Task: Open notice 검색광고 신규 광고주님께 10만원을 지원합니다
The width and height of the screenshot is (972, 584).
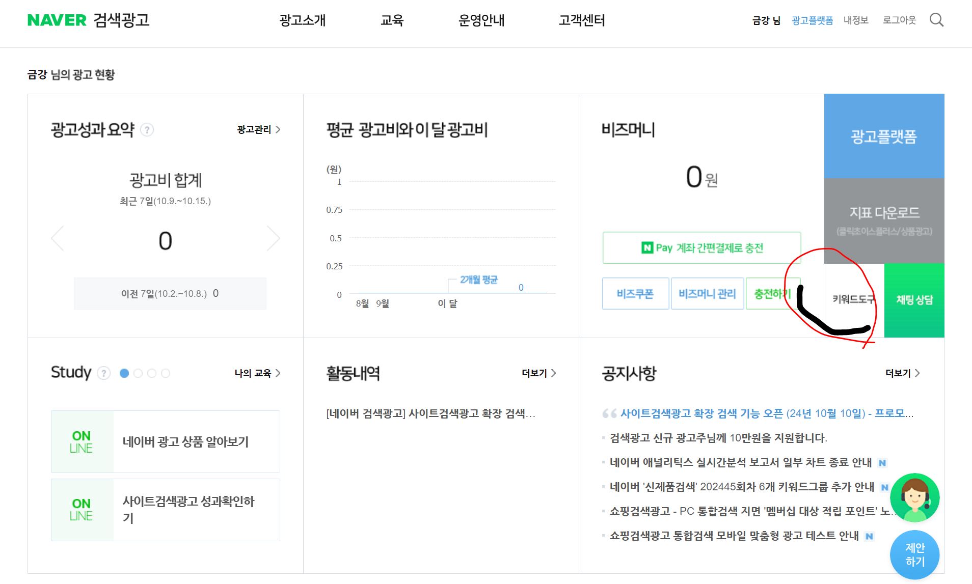Action: [718, 438]
